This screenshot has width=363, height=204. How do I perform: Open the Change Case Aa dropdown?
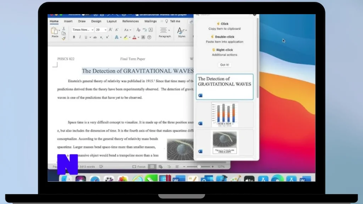(x=128, y=30)
